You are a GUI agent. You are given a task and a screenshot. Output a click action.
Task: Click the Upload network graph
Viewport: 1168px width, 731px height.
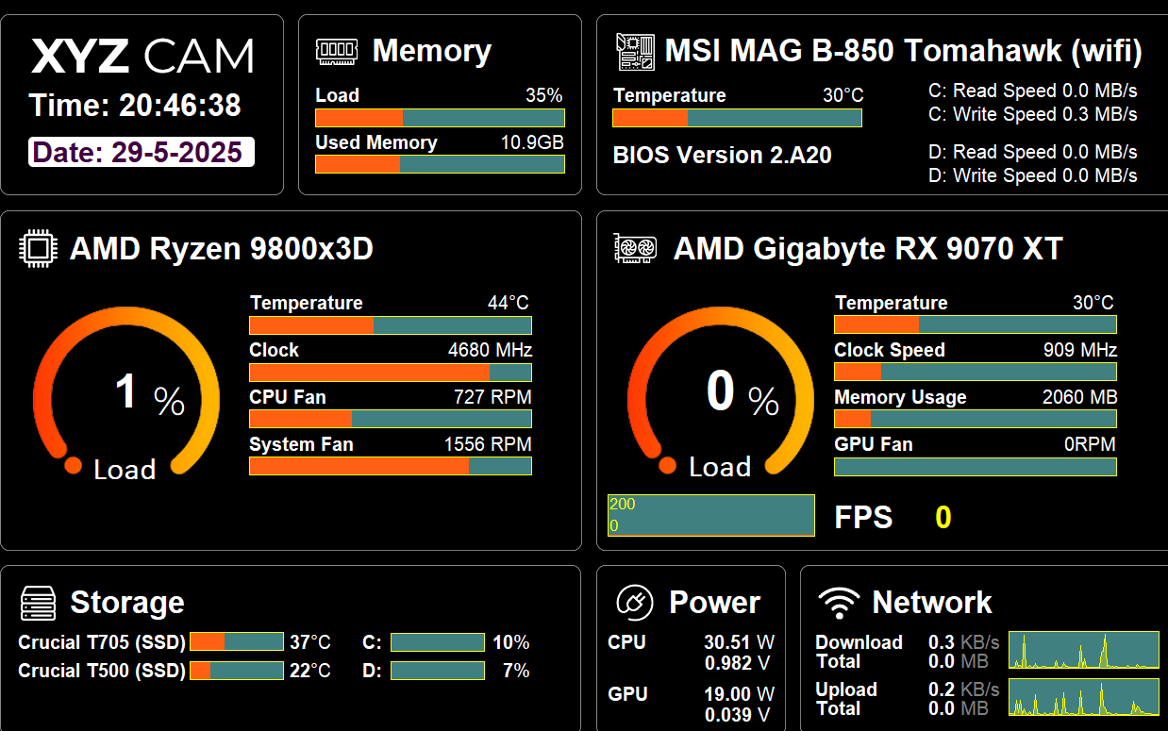[1084, 696]
